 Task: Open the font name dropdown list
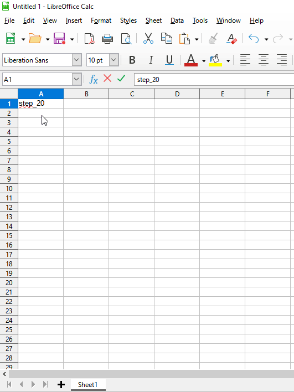76,60
